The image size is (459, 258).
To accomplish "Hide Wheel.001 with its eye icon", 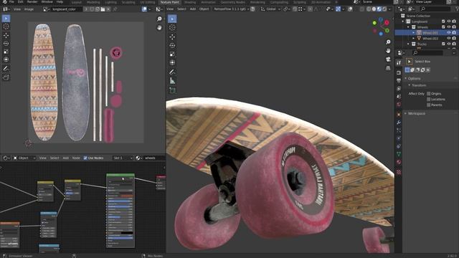I will [x=449, y=33].
